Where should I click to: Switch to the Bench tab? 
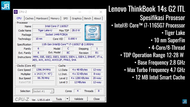[x=88, y=18]
